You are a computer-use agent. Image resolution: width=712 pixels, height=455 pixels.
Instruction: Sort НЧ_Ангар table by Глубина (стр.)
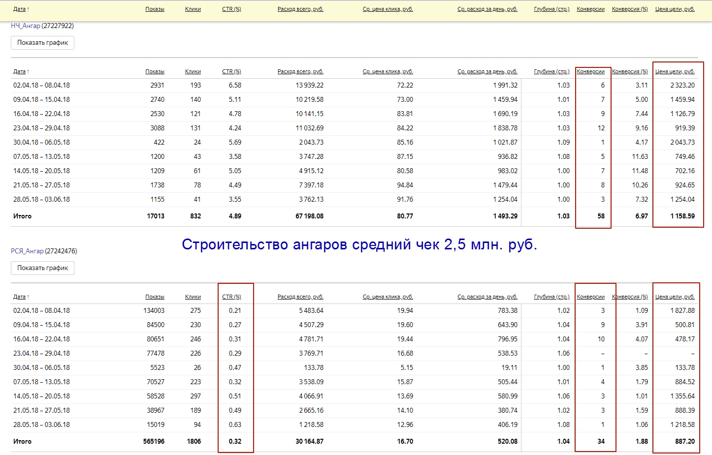point(551,71)
